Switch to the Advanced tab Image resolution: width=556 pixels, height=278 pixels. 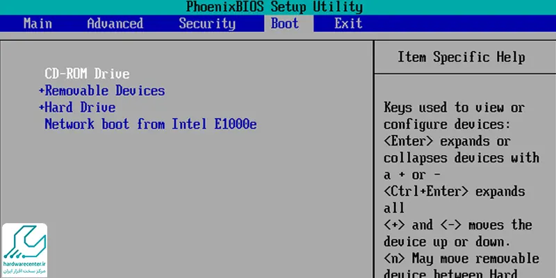115,24
